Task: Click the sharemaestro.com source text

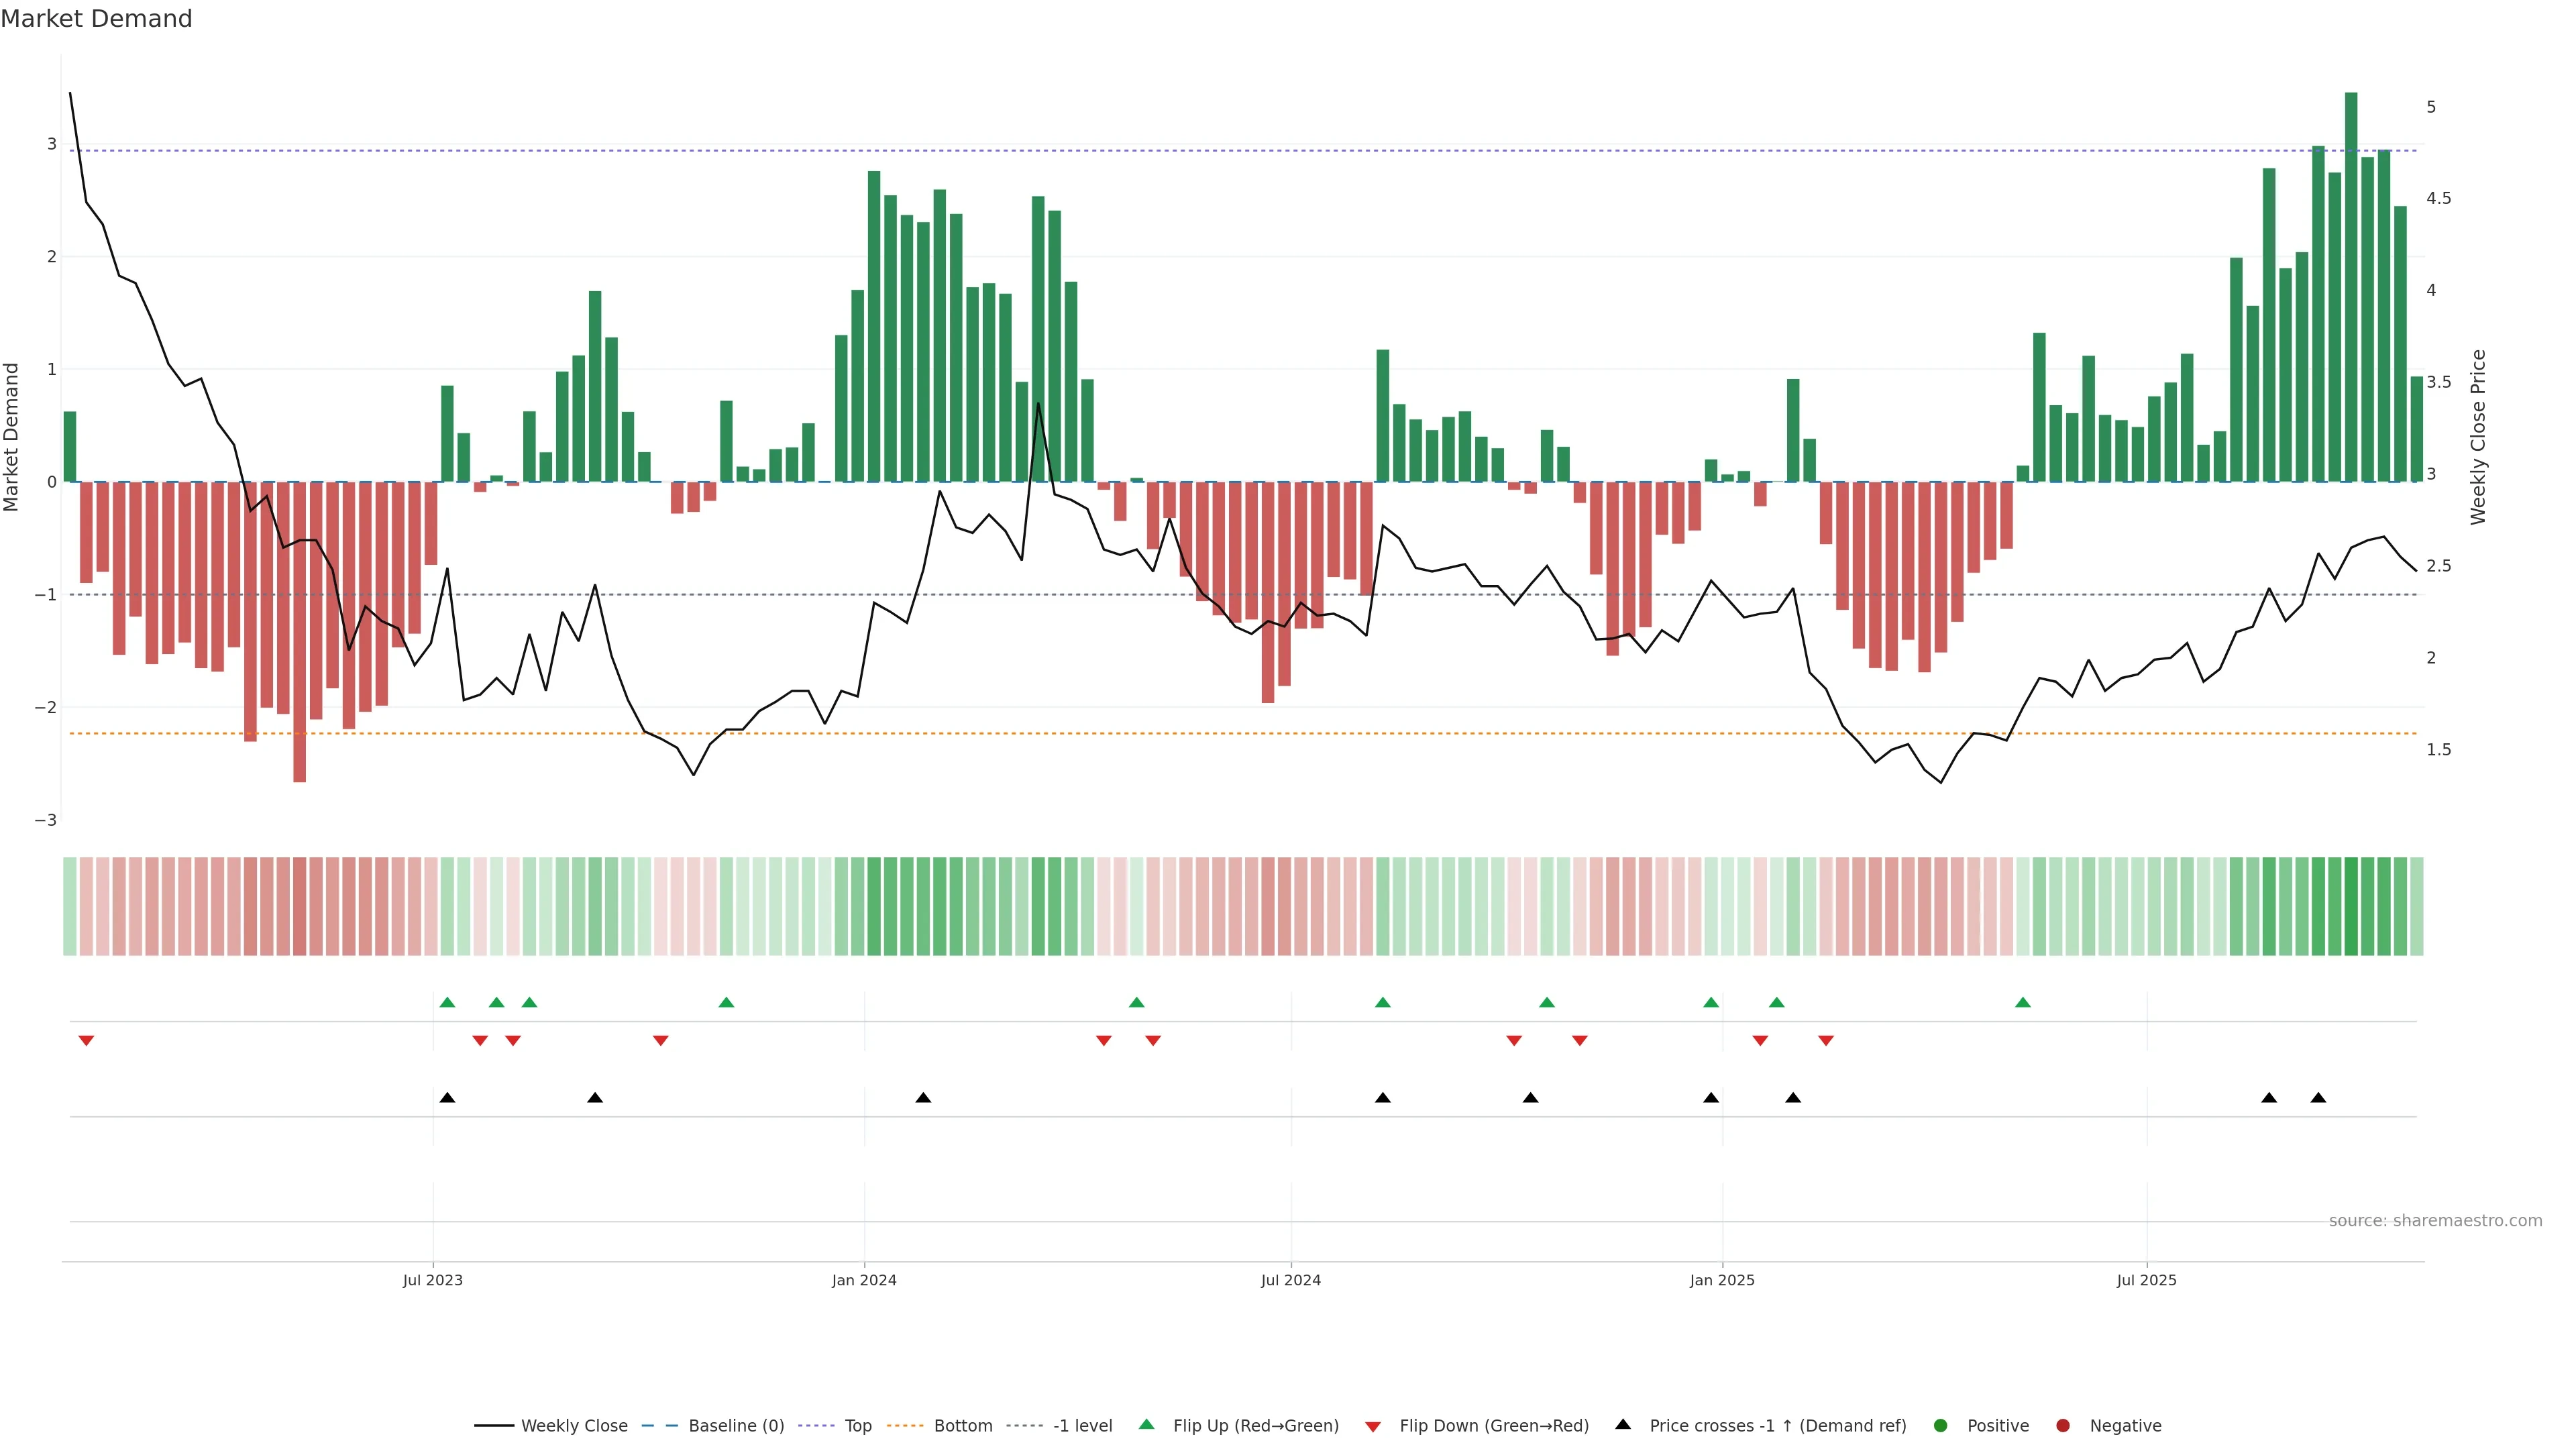Action: tap(2435, 1220)
